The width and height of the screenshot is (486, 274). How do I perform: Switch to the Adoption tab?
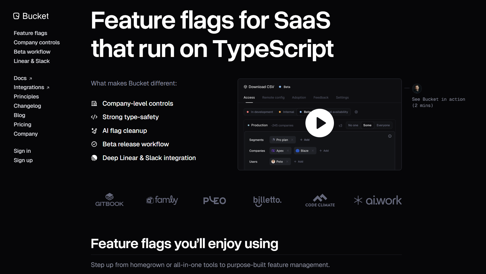[x=299, y=98]
